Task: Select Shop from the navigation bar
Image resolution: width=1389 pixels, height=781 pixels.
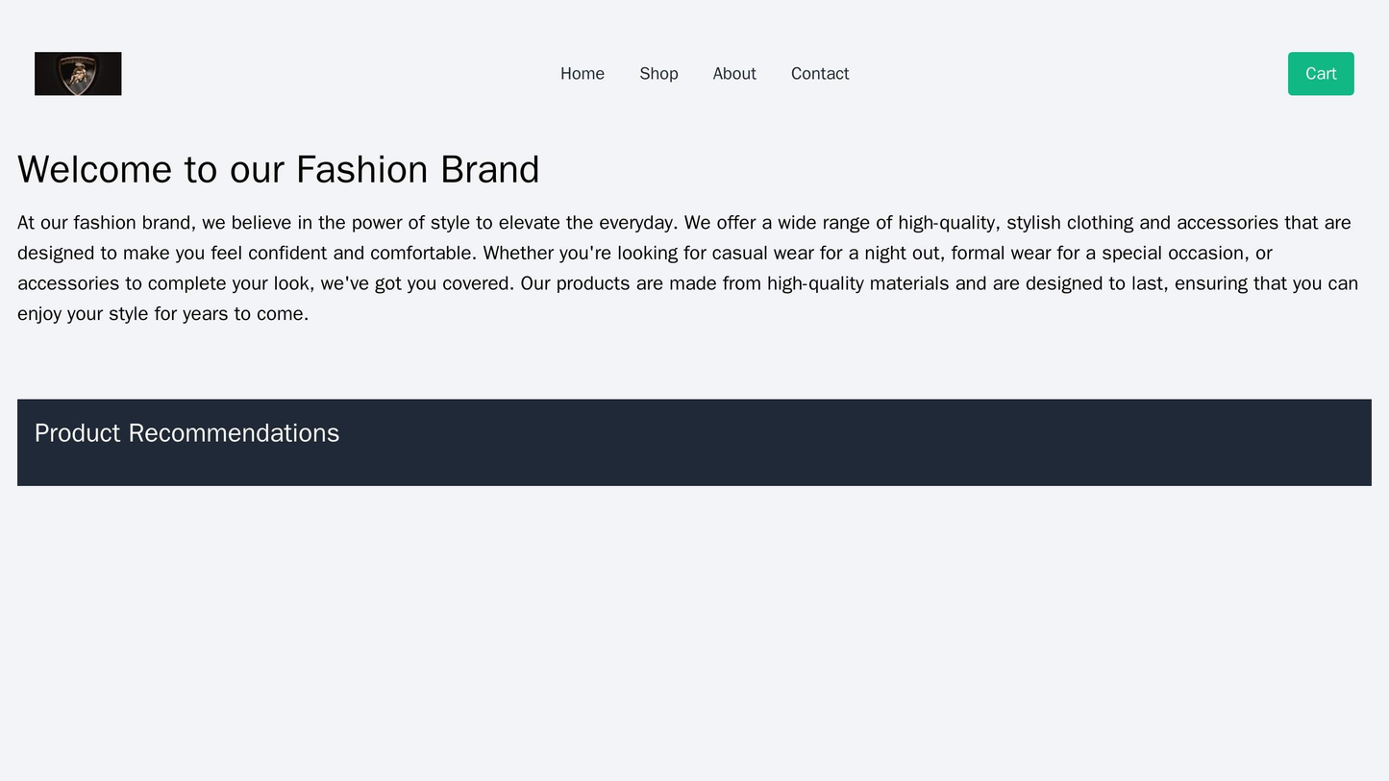Action: click(x=657, y=73)
